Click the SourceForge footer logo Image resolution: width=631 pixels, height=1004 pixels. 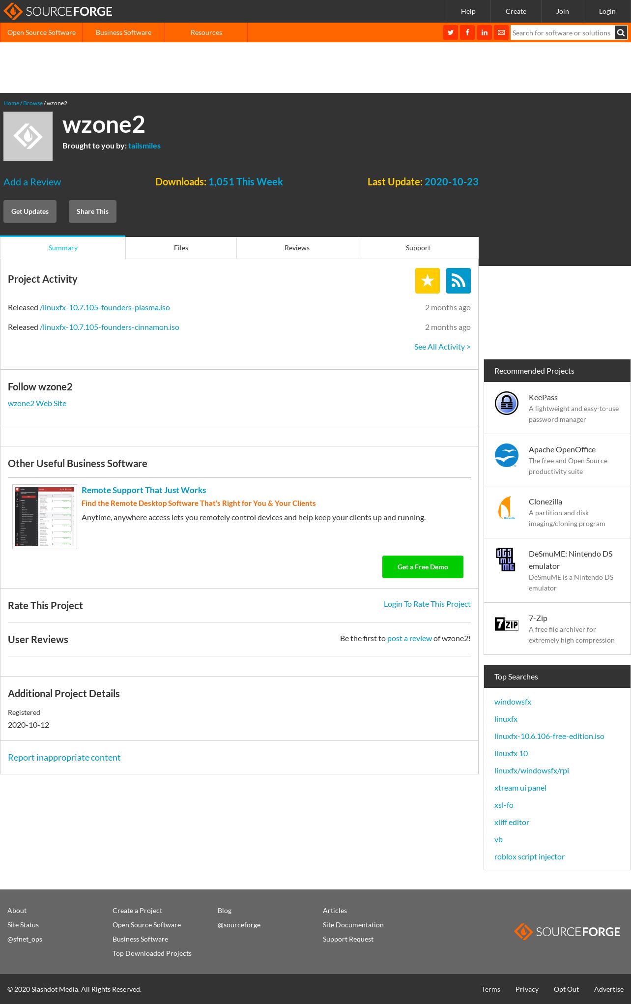[567, 932]
